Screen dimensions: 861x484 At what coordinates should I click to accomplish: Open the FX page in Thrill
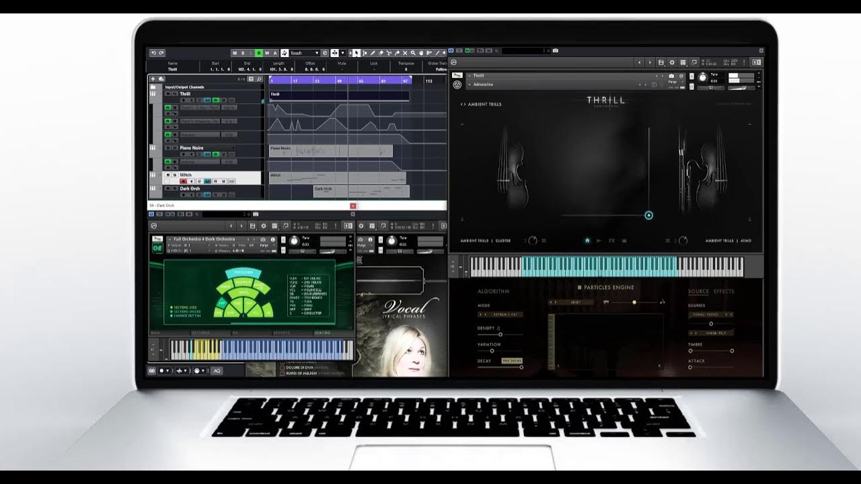click(x=611, y=241)
